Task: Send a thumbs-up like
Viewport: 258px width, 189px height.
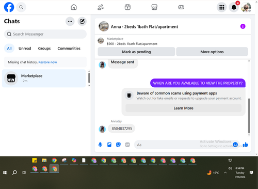Action: 245,145
